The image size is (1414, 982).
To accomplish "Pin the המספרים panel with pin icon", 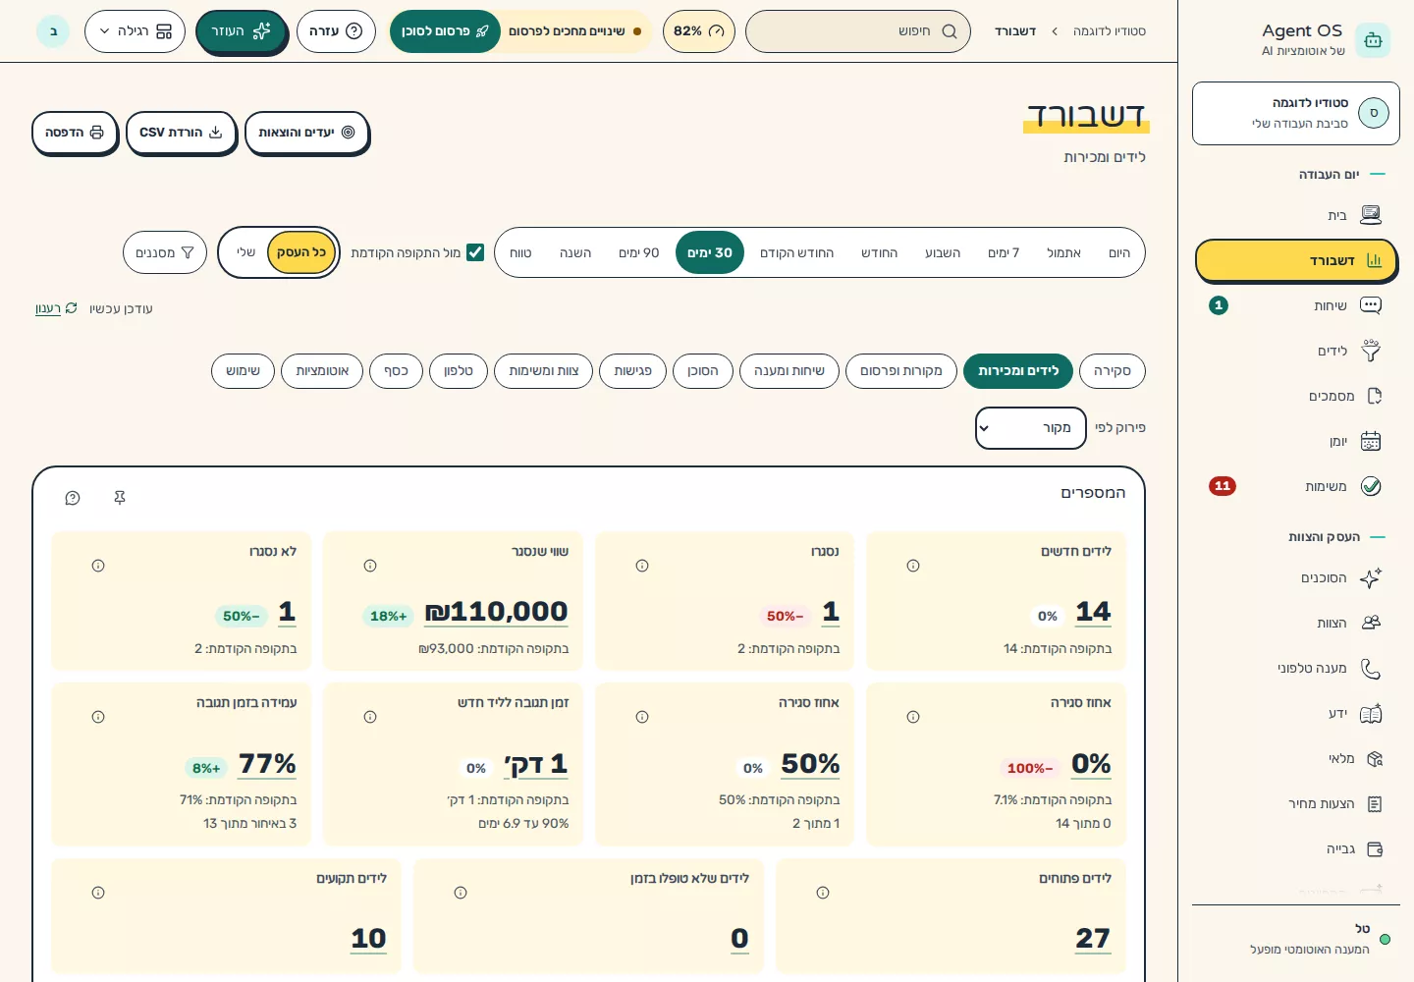I will click(120, 498).
